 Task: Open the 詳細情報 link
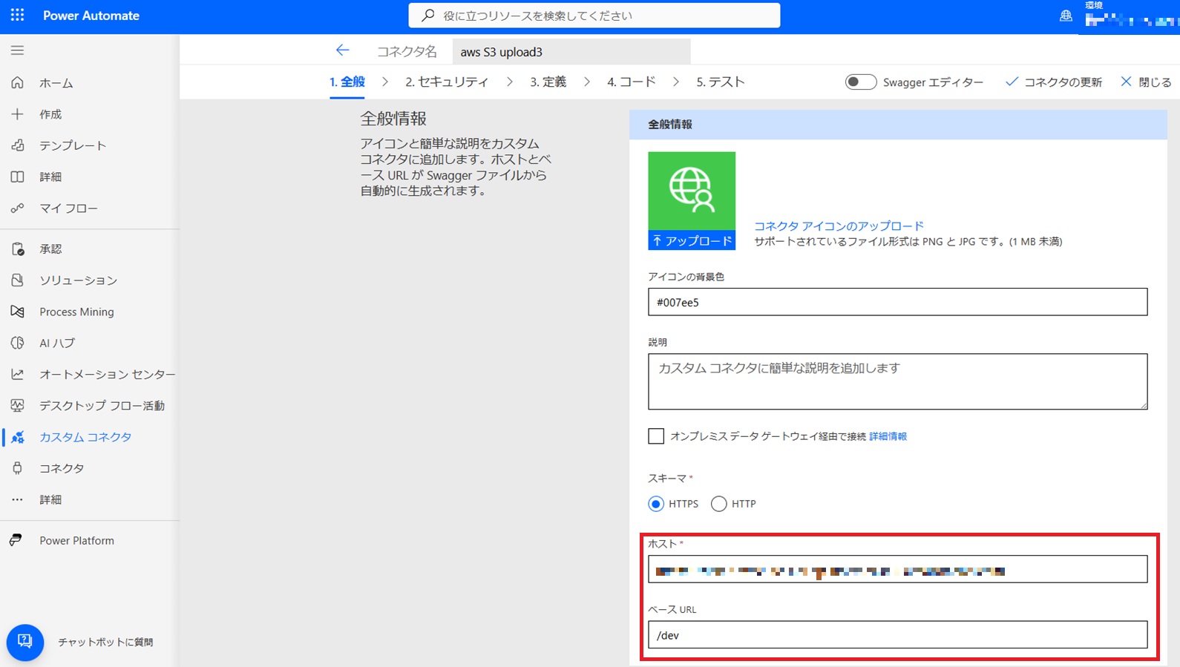coord(888,436)
